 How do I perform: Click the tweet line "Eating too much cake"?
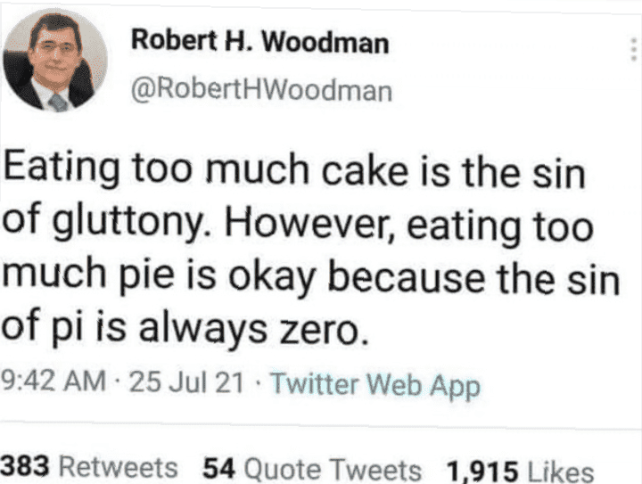click(295, 169)
